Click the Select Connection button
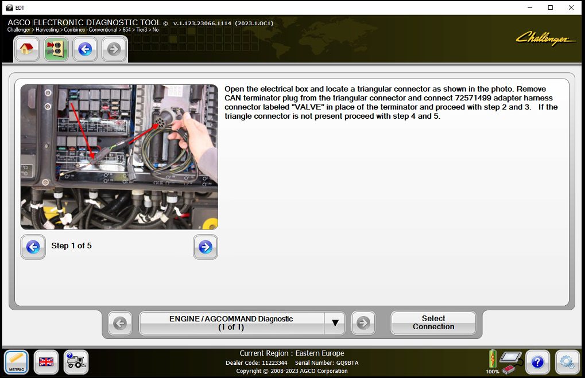 coord(433,323)
